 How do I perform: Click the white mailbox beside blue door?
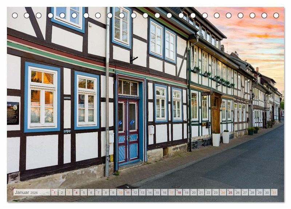pyautogui.click(x=151, y=130)
